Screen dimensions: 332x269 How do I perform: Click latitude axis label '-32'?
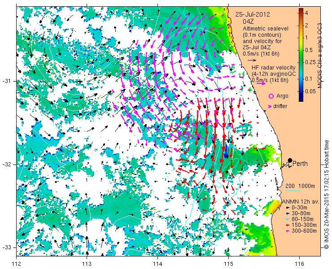click(x=7, y=165)
